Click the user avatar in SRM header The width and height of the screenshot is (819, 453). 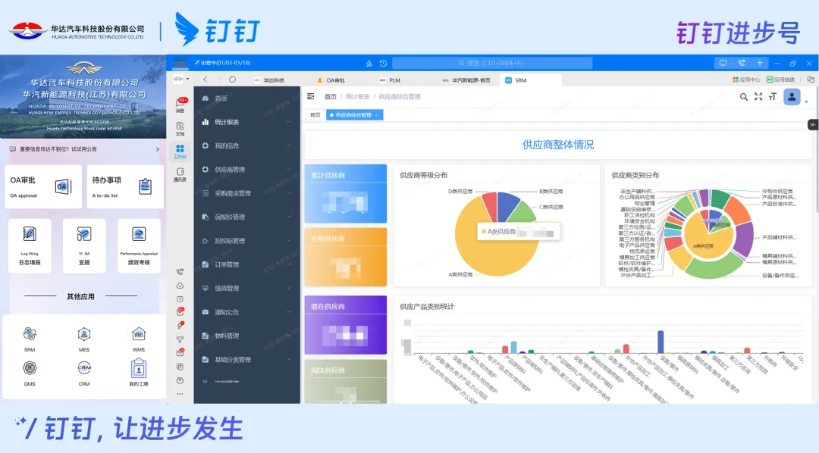click(x=792, y=96)
